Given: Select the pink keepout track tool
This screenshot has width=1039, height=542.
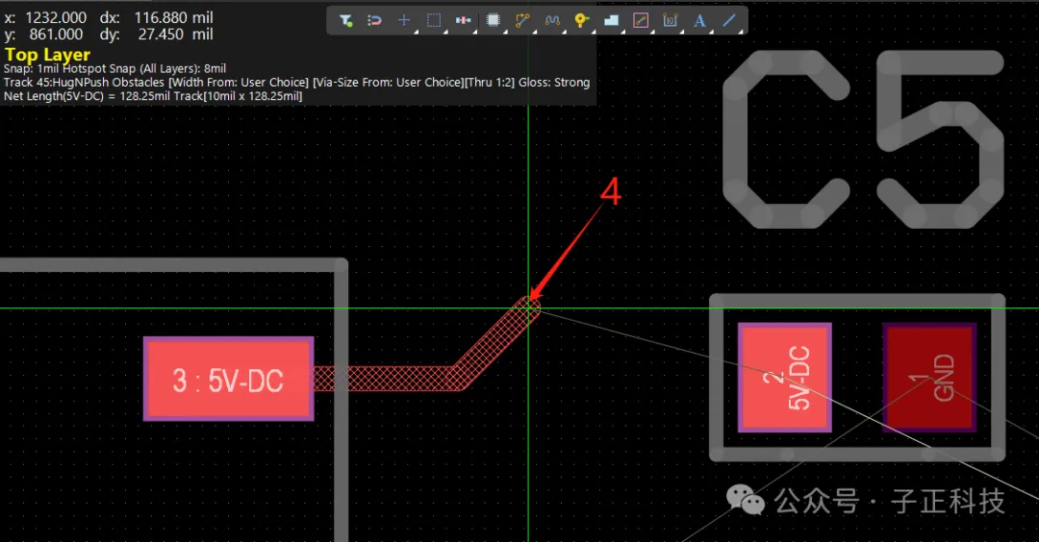Looking at the screenshot, I should 641,20.
